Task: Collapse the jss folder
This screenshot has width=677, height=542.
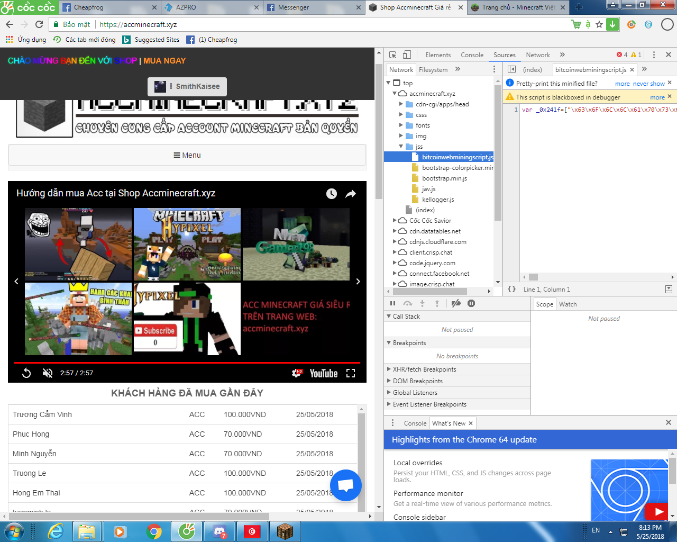Action: tap(401, 147)
